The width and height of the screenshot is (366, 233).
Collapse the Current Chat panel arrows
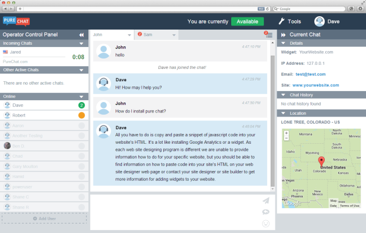[284, 35]
